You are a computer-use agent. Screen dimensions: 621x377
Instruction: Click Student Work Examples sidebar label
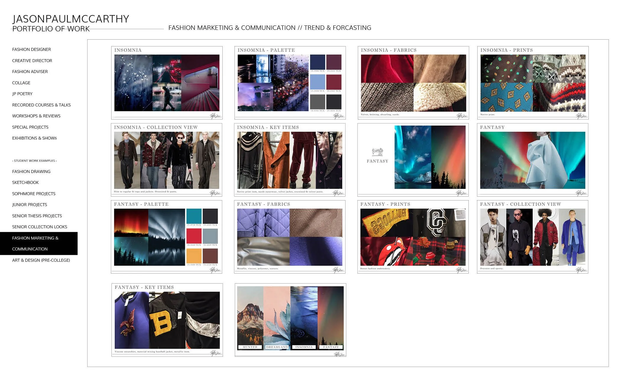pyautogui.click(x=35, y=161)
